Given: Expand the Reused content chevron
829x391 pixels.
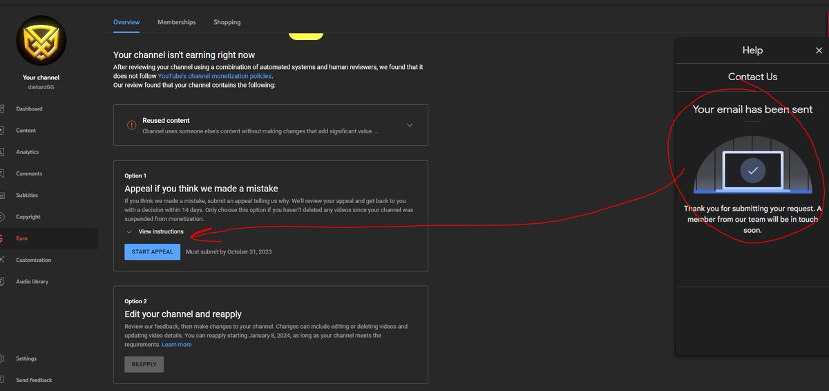Looking at the screenshot, I should (x=410, y=125).
